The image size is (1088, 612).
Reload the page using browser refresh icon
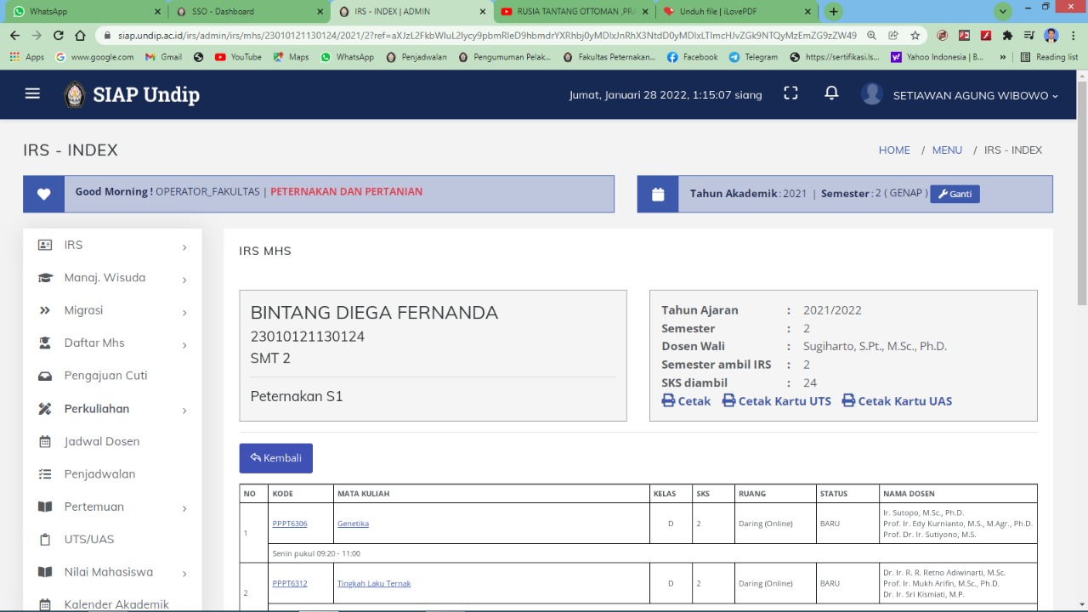pos(58,36)
